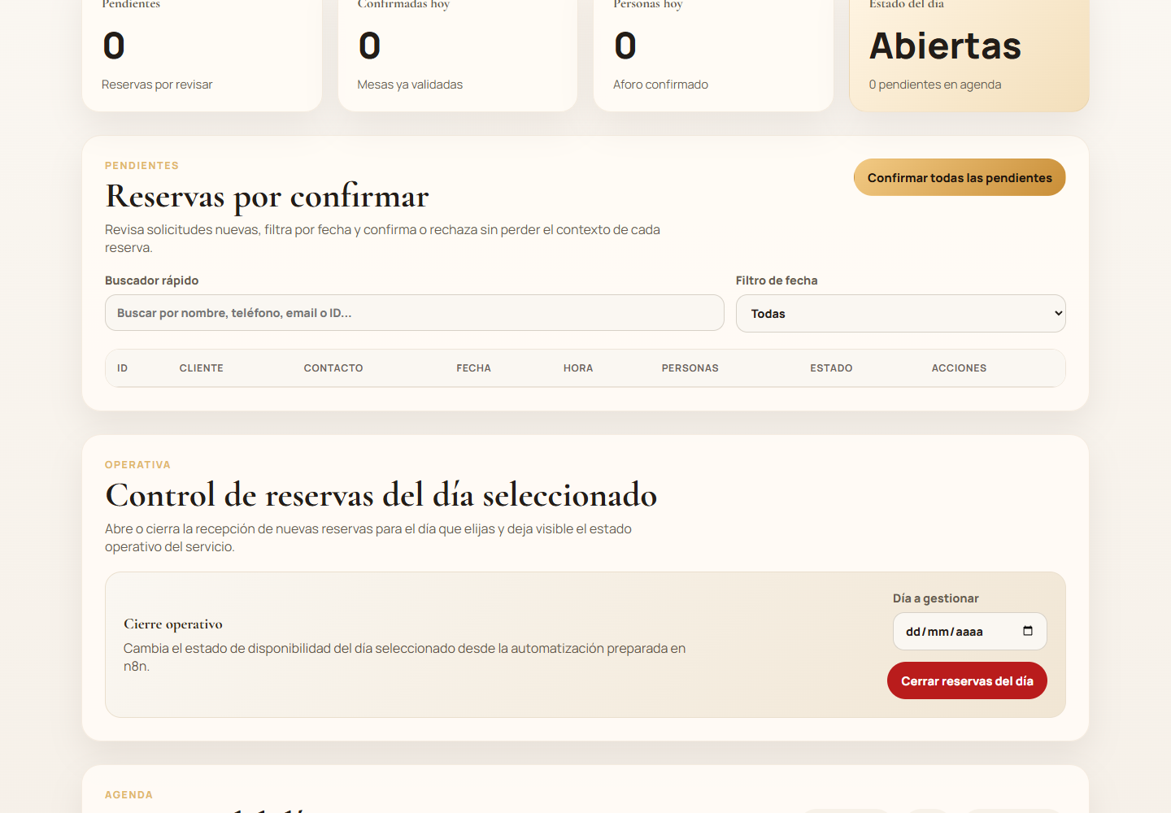Click the OPERATIVA section tag

point(137,465)
